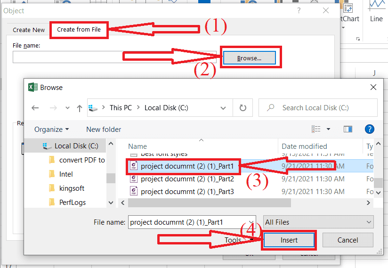Open the recent locations dropdown arrow

coord(67,108)
